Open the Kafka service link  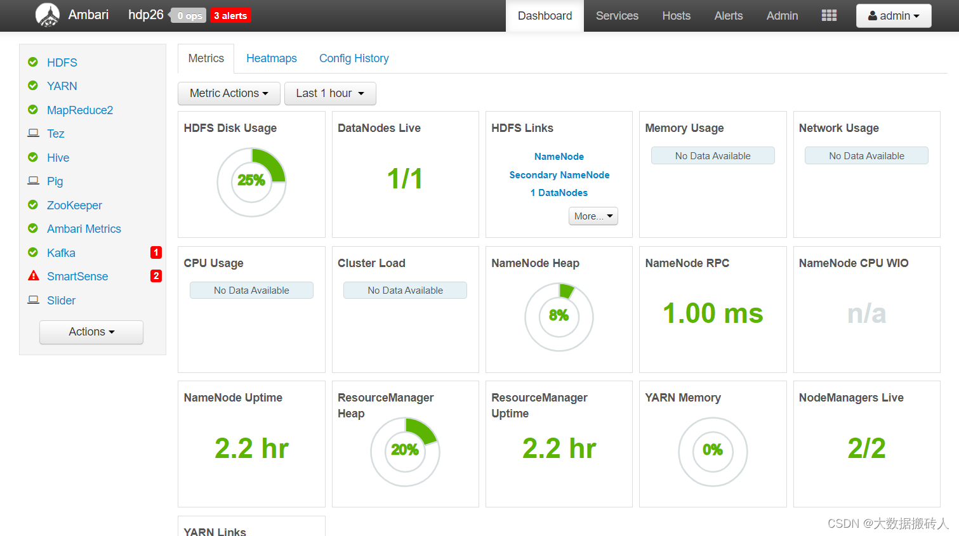61,253
